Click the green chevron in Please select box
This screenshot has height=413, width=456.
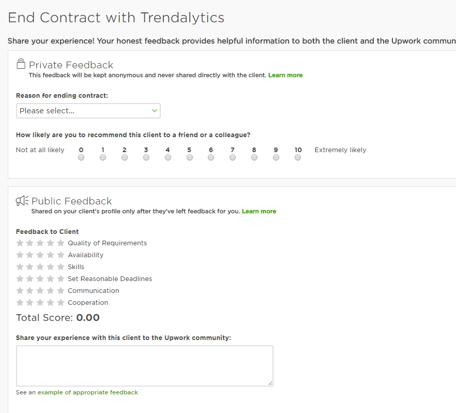155,111
